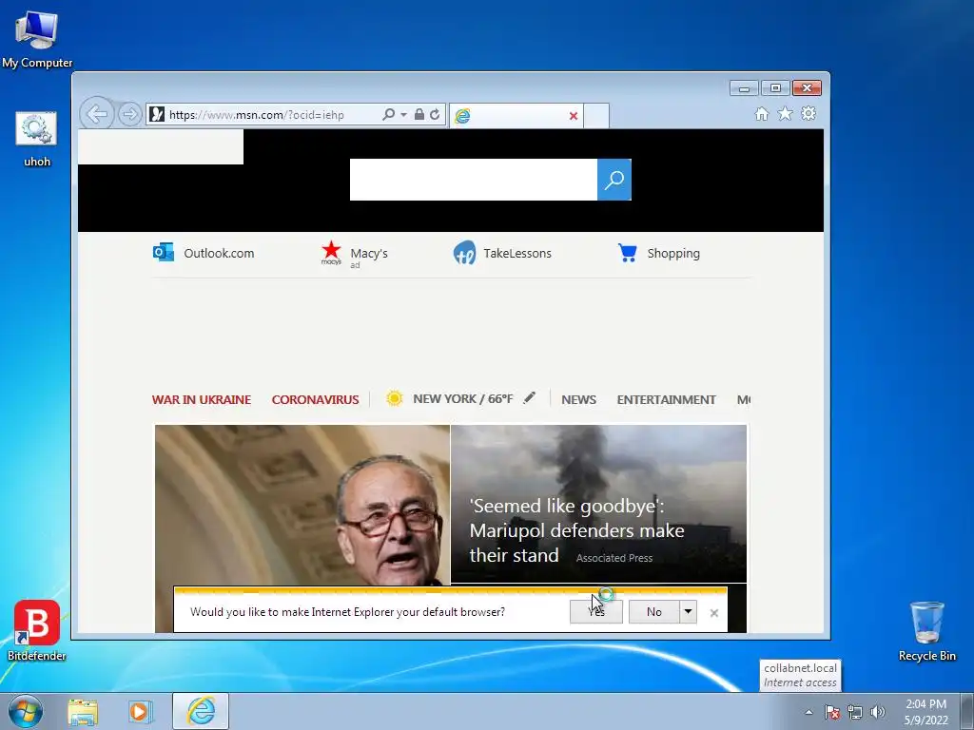
Task: Click No on the default browser prompt
Action: [x=654, y=612]
